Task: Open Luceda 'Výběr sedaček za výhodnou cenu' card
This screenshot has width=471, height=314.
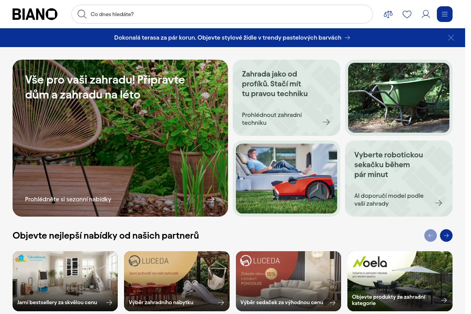Action: tap(288, 281)
